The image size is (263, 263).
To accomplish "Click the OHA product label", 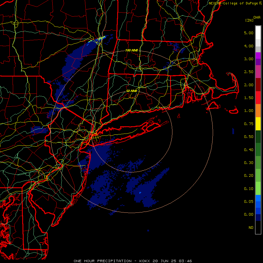I will click(257, 18).
